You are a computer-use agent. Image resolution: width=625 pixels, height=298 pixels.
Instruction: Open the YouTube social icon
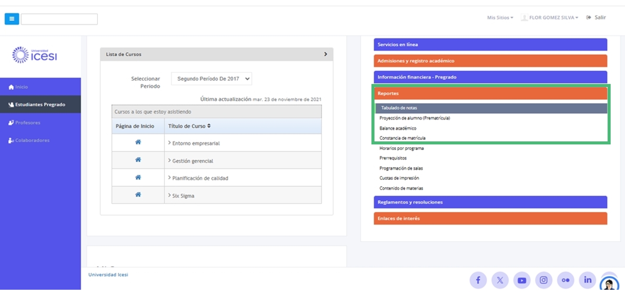coord(522,280)
